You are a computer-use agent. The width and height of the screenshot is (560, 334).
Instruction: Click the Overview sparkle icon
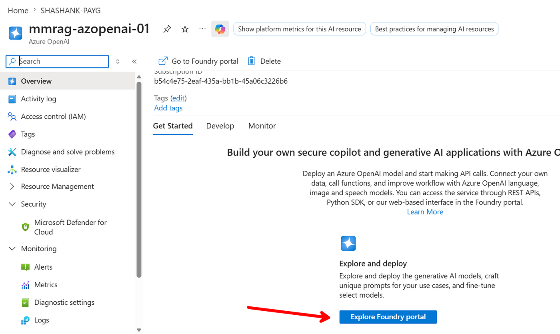12,81
